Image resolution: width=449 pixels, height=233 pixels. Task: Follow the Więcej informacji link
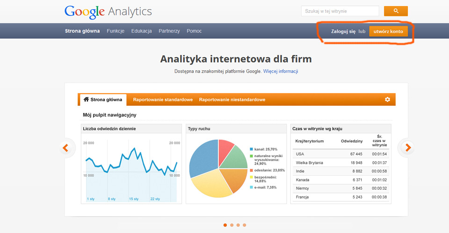click(281, 71)
